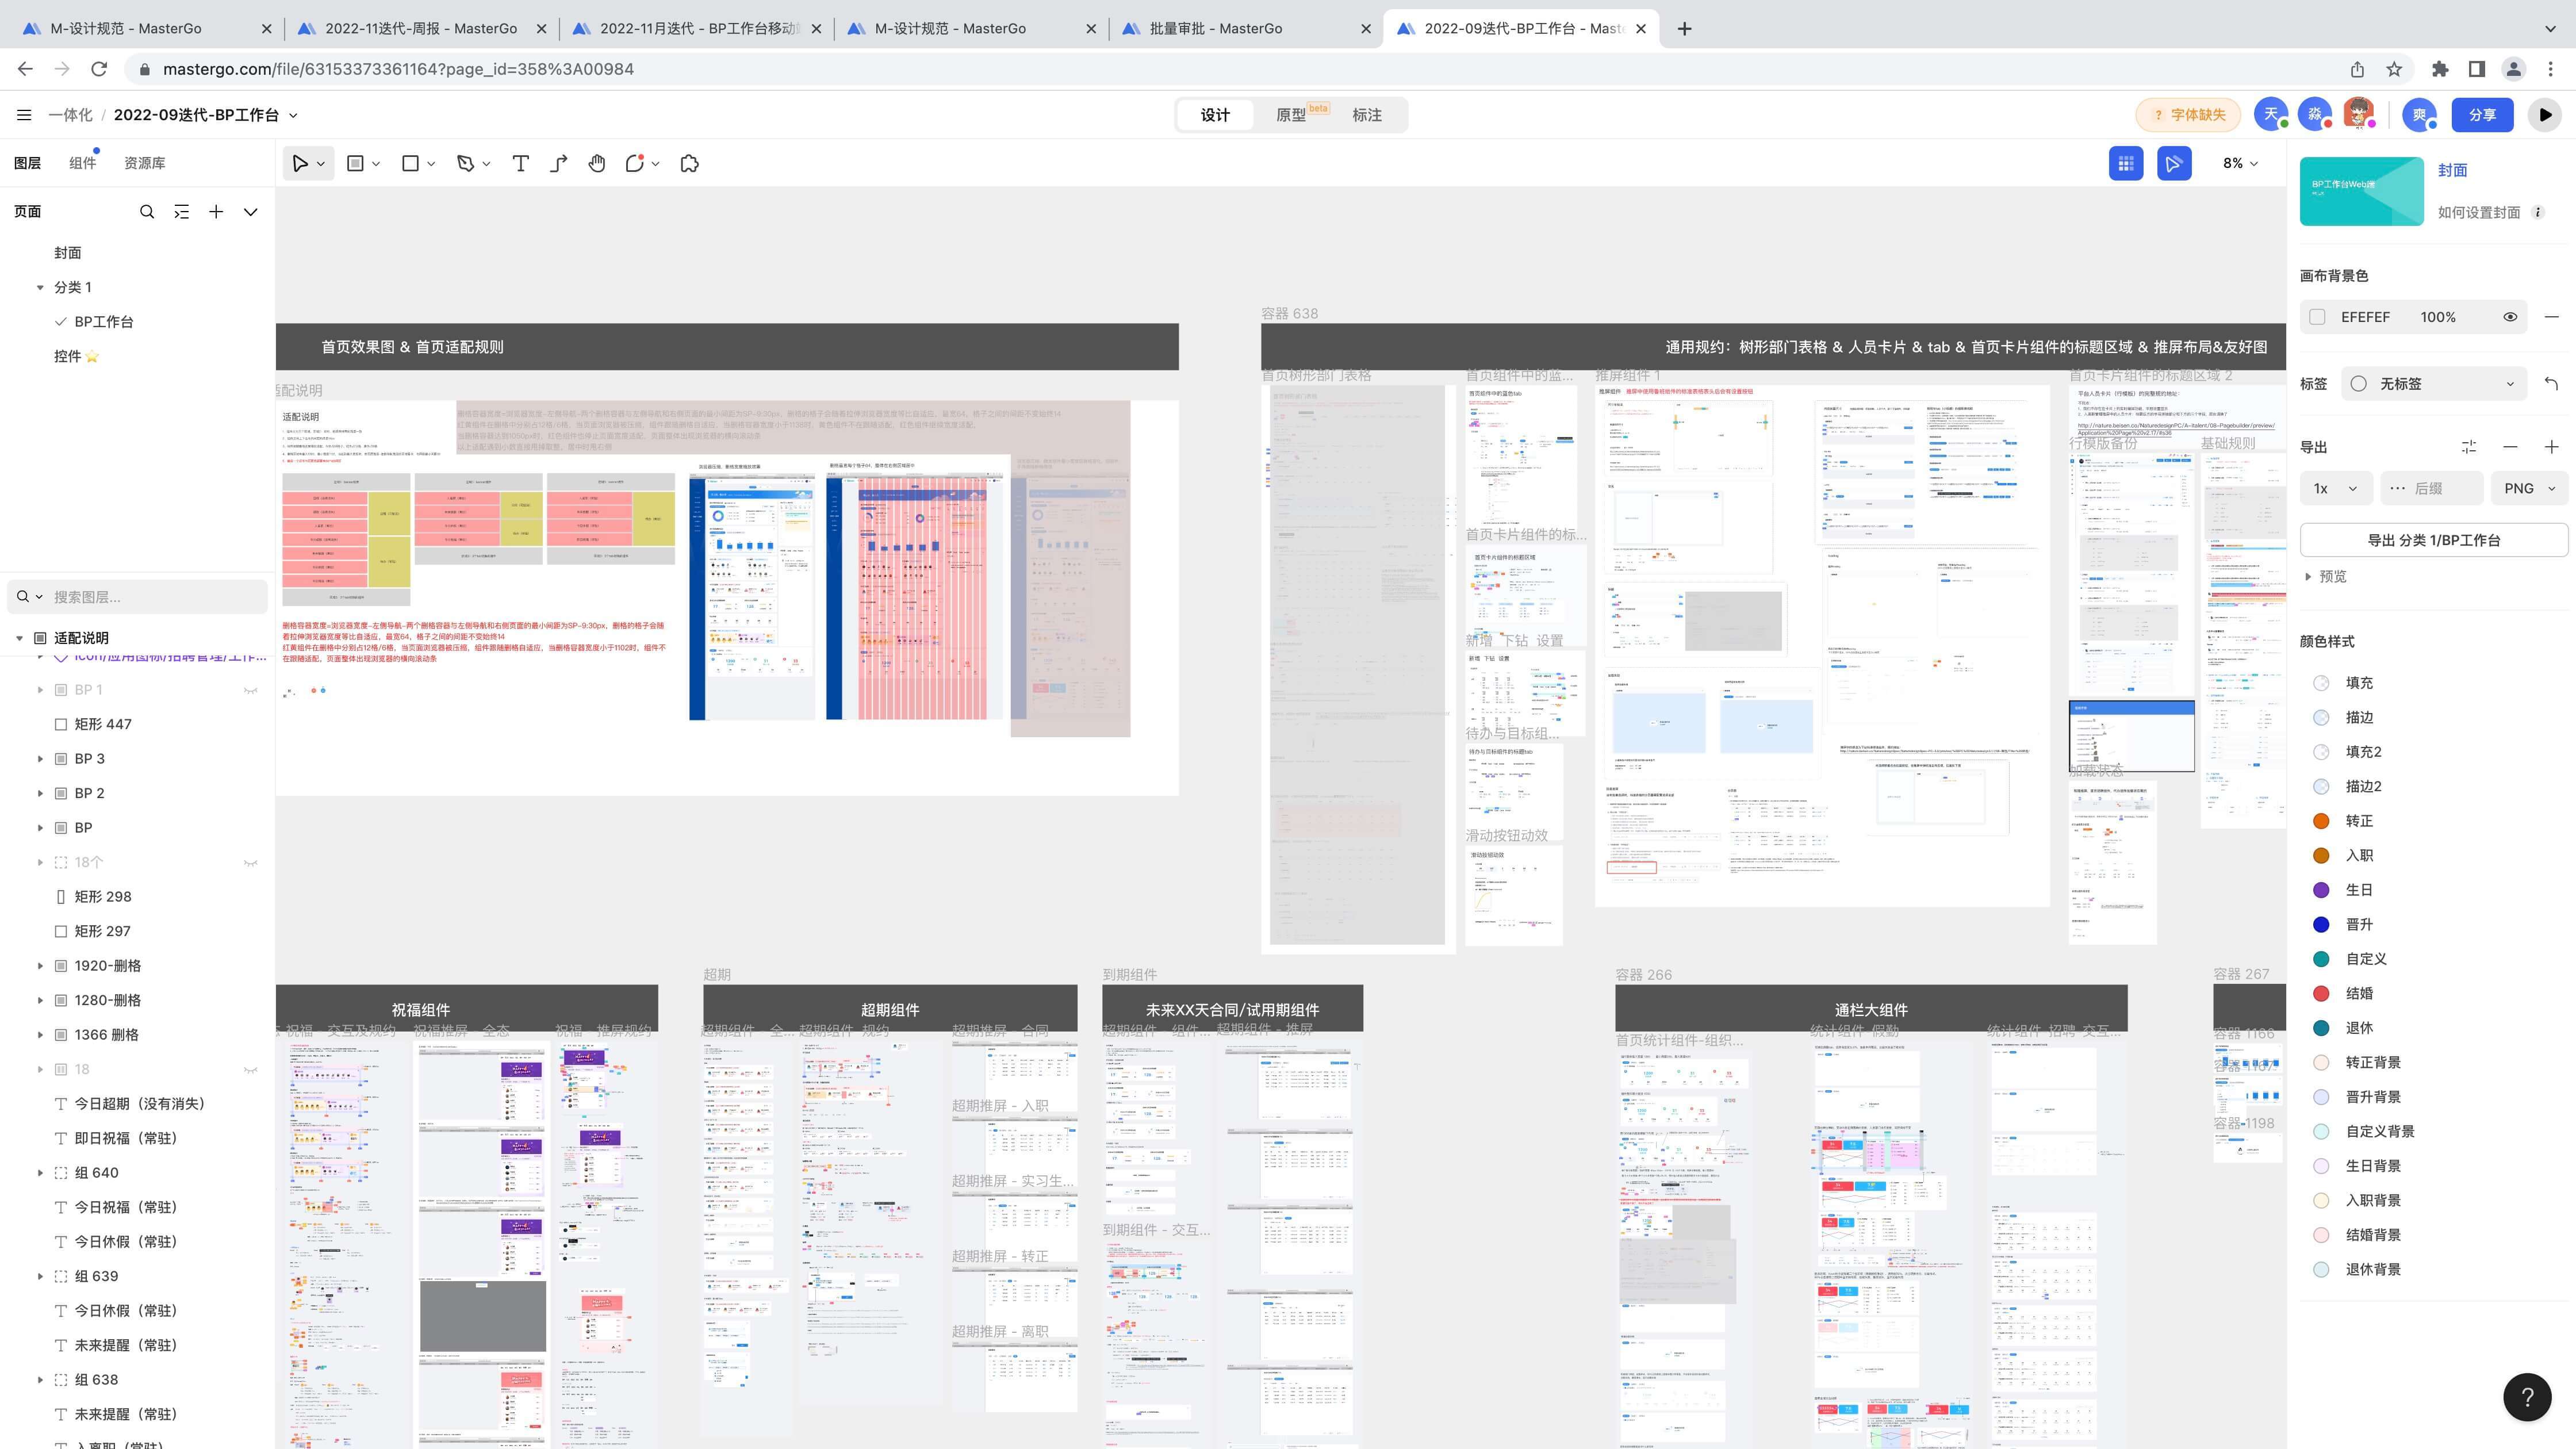
Task: Switch to the 标注 mode tab
Action: coord(1366,115)
